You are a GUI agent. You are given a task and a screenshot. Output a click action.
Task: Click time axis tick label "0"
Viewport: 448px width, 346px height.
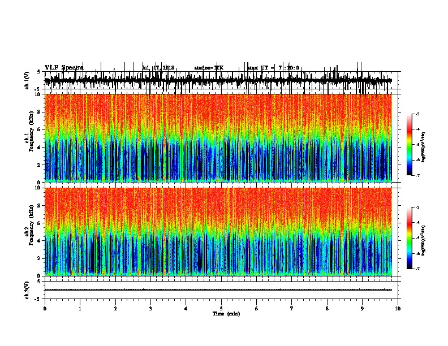(x=45, y=309)
